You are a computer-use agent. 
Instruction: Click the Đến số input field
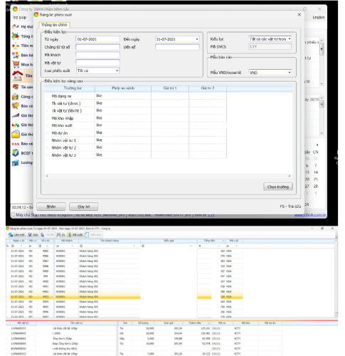point(177,47)
